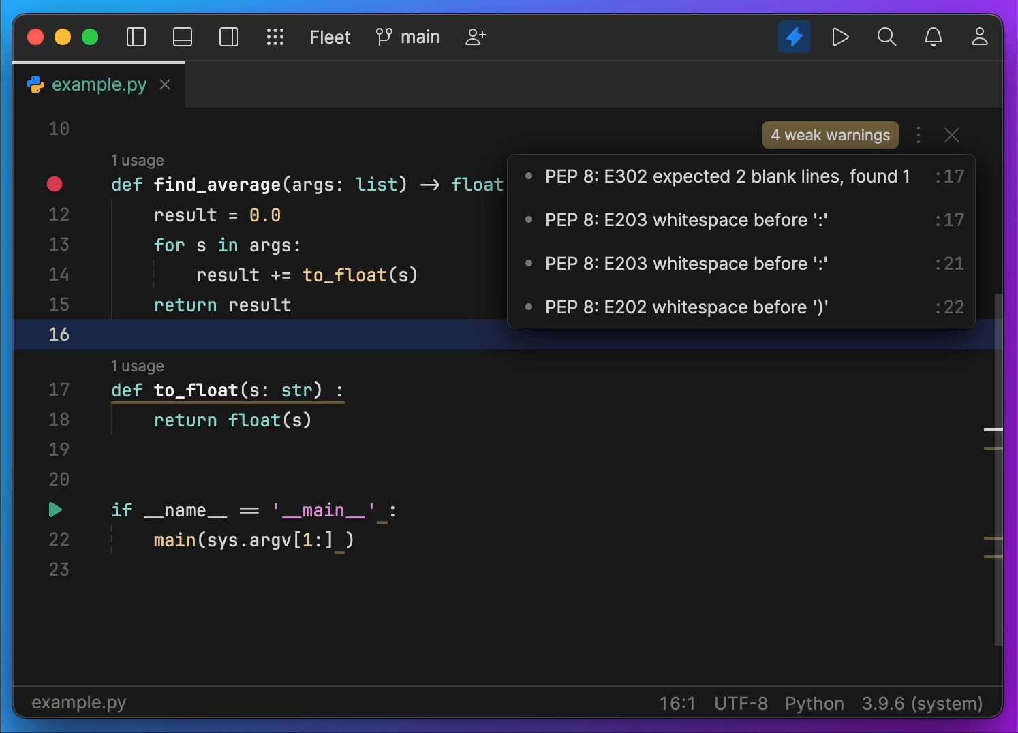
Task: Click the find_average function name
Action: pos(217,185)
